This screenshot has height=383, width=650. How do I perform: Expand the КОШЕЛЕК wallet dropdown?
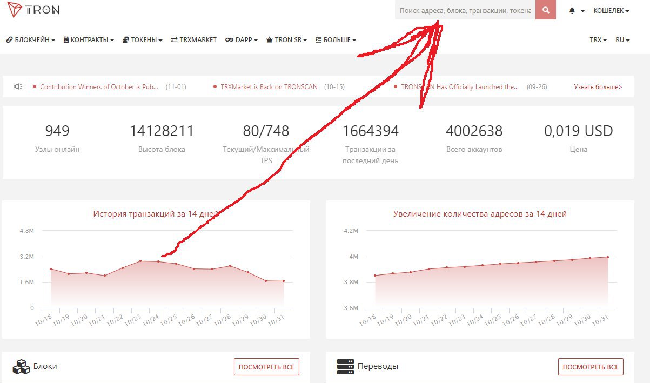pos(611,11)
